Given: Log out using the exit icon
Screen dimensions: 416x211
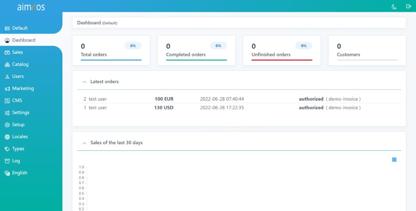Looking at the screenshot, I should pyautogui.click(x=408, y=6).
